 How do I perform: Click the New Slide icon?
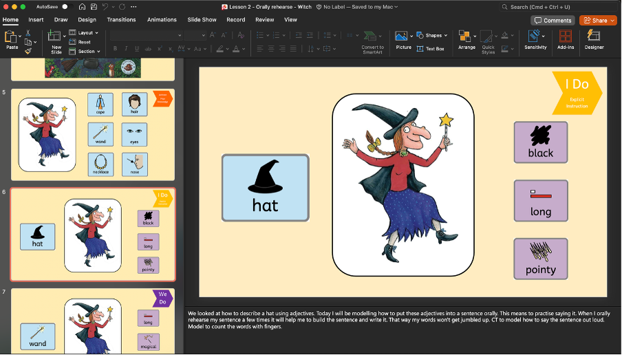point(54,36)
